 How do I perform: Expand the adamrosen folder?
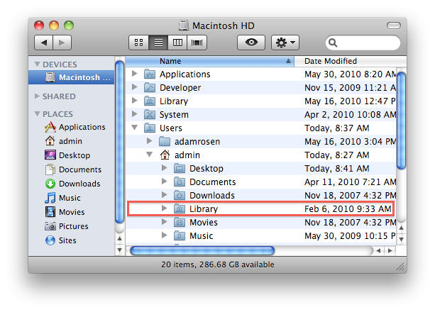point(150,141)
